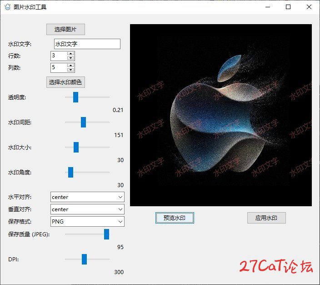The width and height of the screenshot is (320, 285).
Task: Increase 列数 with the up arrow
Action: pos(70,65)
